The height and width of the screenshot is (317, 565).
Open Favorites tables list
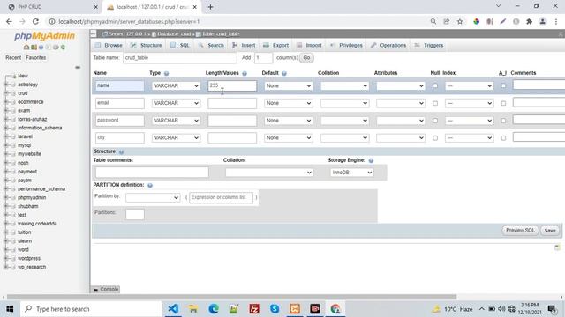point(35,57)
